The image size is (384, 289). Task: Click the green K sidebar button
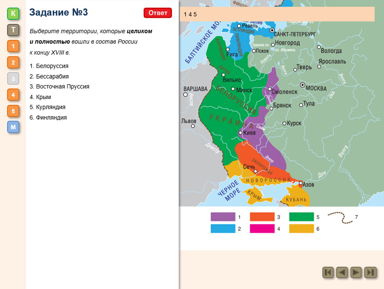click(13, 14)
